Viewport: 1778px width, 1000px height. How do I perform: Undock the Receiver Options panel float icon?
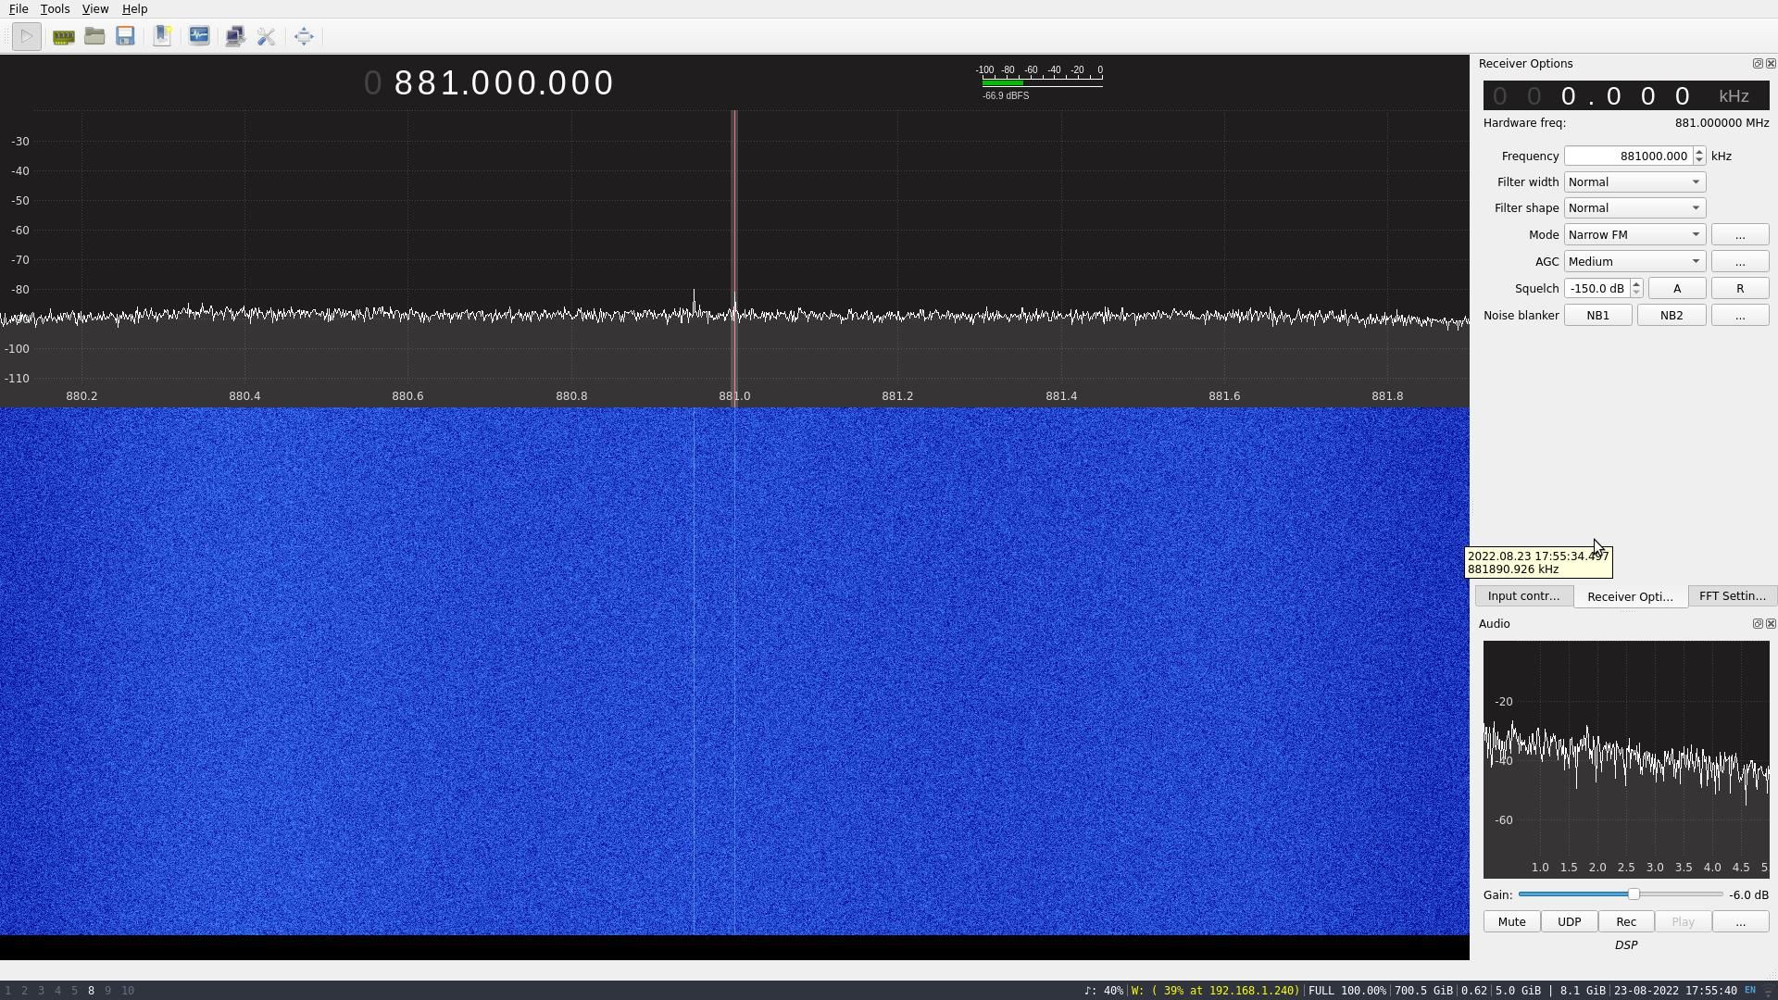[x=1757, y=64]
